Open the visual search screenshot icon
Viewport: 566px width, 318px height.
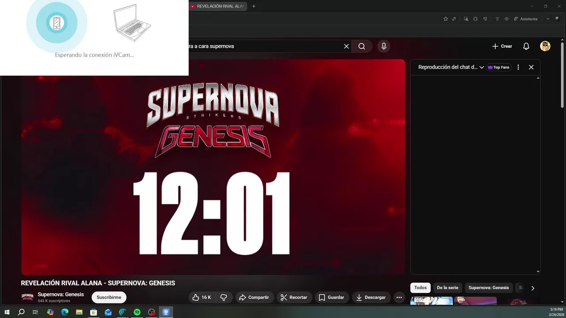pos(466,19)
